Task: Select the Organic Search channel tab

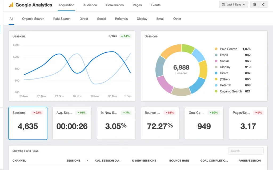Action: 33,19
